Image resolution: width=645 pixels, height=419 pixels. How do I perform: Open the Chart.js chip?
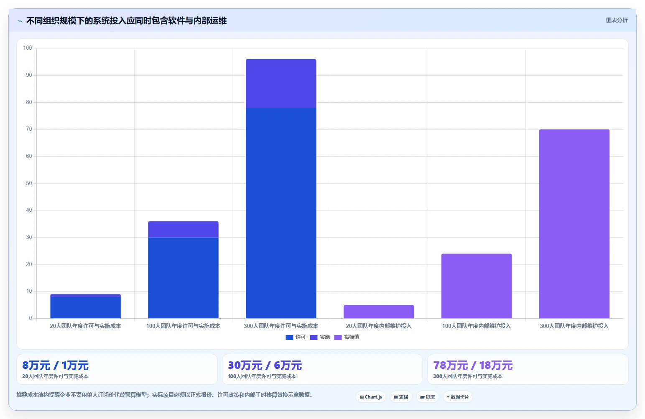[x=371, y=397]
